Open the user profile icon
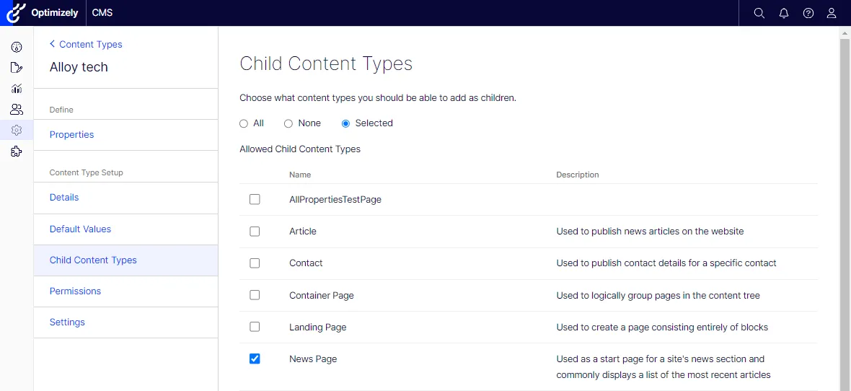Viewport: 851px width, 391px height. [832, 13]
